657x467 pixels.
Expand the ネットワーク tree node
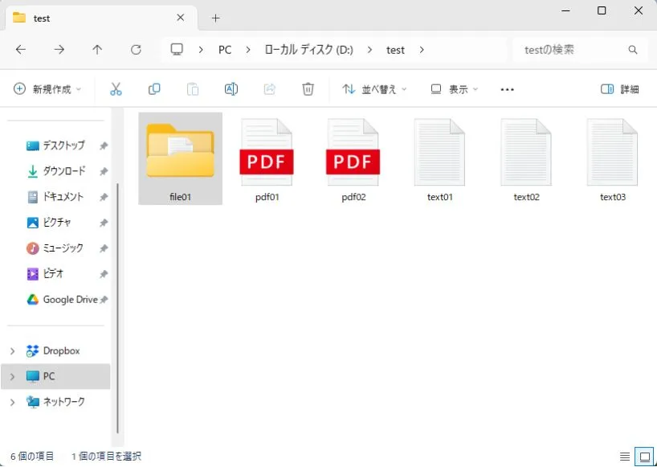click(12, 402)
